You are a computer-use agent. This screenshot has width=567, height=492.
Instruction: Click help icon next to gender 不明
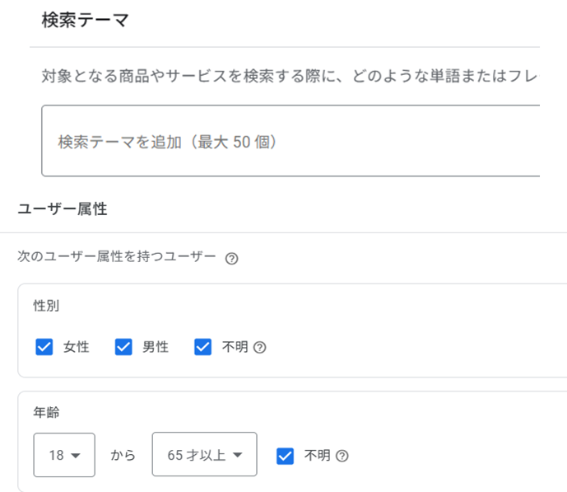click(x=260, y=347)
